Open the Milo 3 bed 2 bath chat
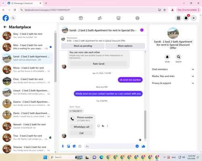 coord(27,47)
